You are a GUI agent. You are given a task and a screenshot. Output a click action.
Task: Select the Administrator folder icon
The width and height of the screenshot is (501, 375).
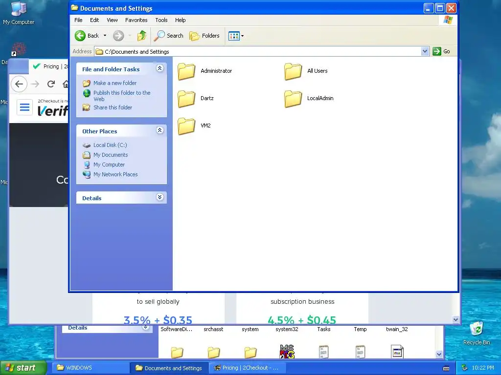[186, 71]
